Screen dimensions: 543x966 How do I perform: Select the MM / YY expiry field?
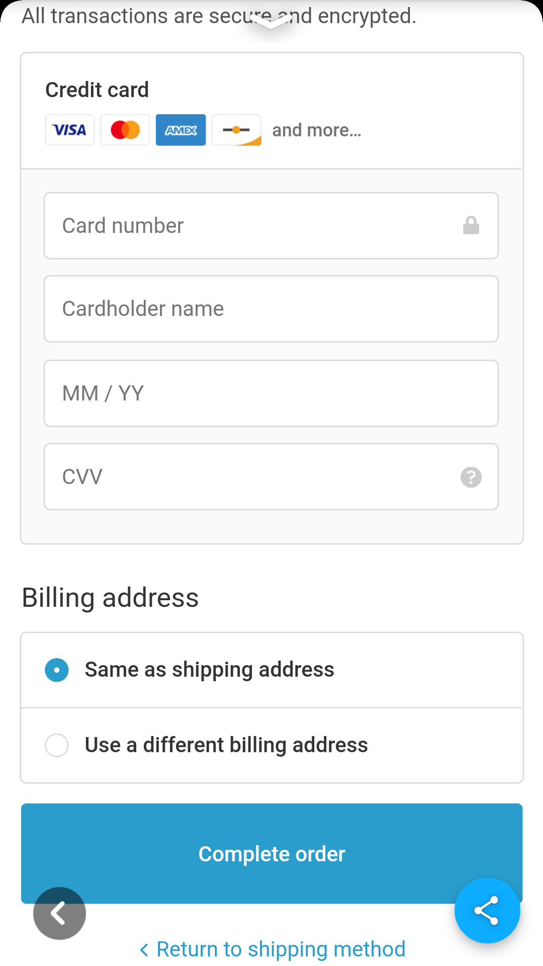pos(271,393)
